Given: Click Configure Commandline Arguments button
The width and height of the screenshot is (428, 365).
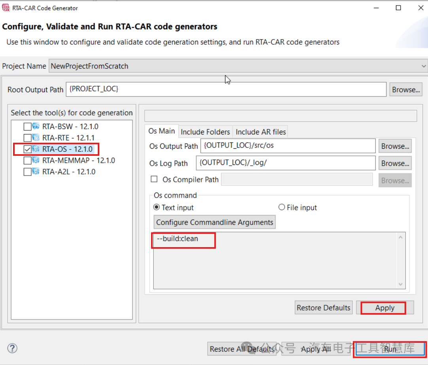Looking at the screenshot, I should click(x=214, y=222).
